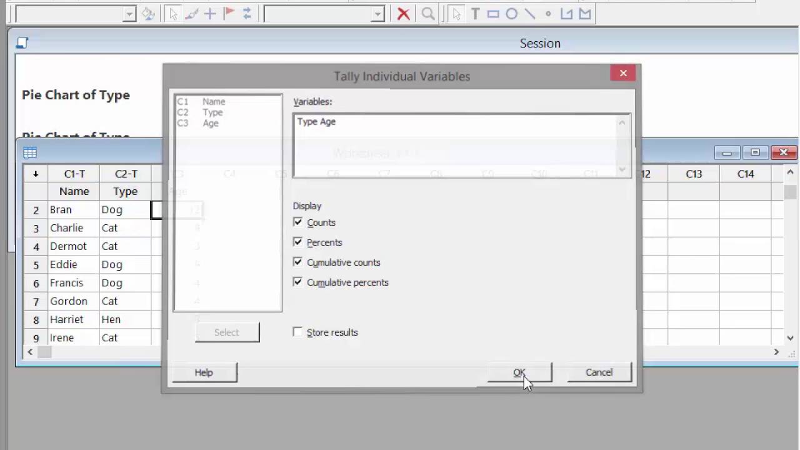The height and width of the screenshot is (450, 800).
Task: Click the Session window icon
Action: point(22,42)
